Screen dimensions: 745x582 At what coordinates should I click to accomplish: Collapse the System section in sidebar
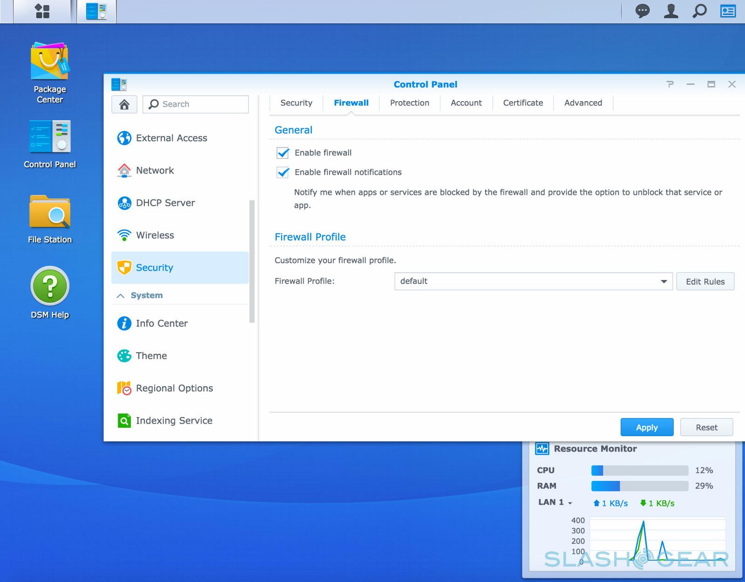click(x=121, y=295)
